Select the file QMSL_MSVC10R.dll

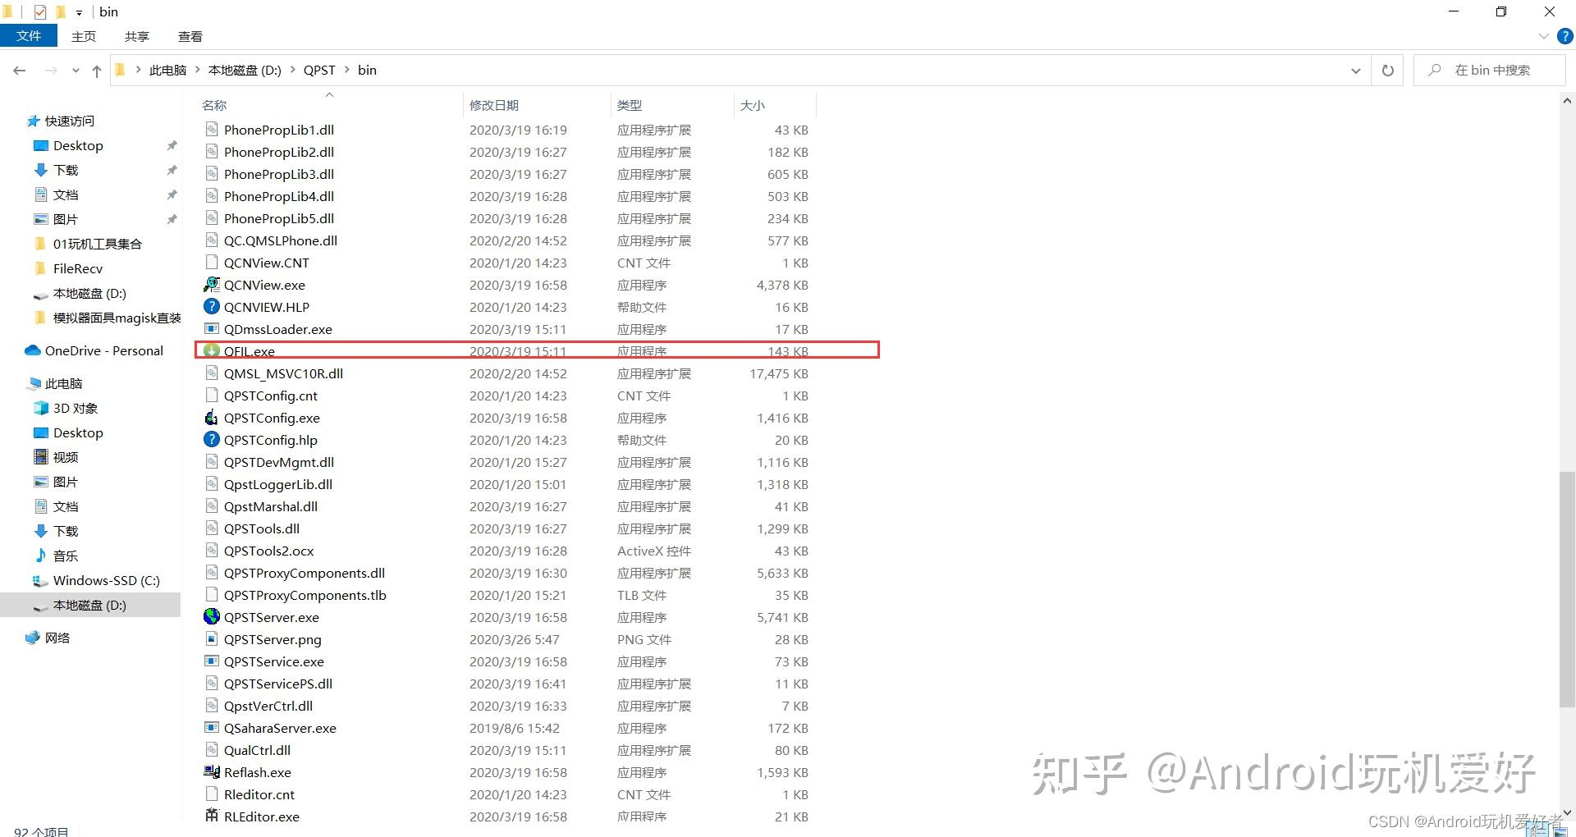[x=283, y=373]
